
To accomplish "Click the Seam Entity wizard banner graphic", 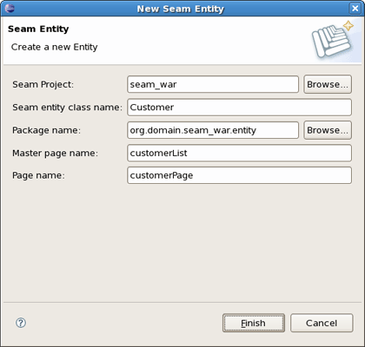I will click(333, 39).
